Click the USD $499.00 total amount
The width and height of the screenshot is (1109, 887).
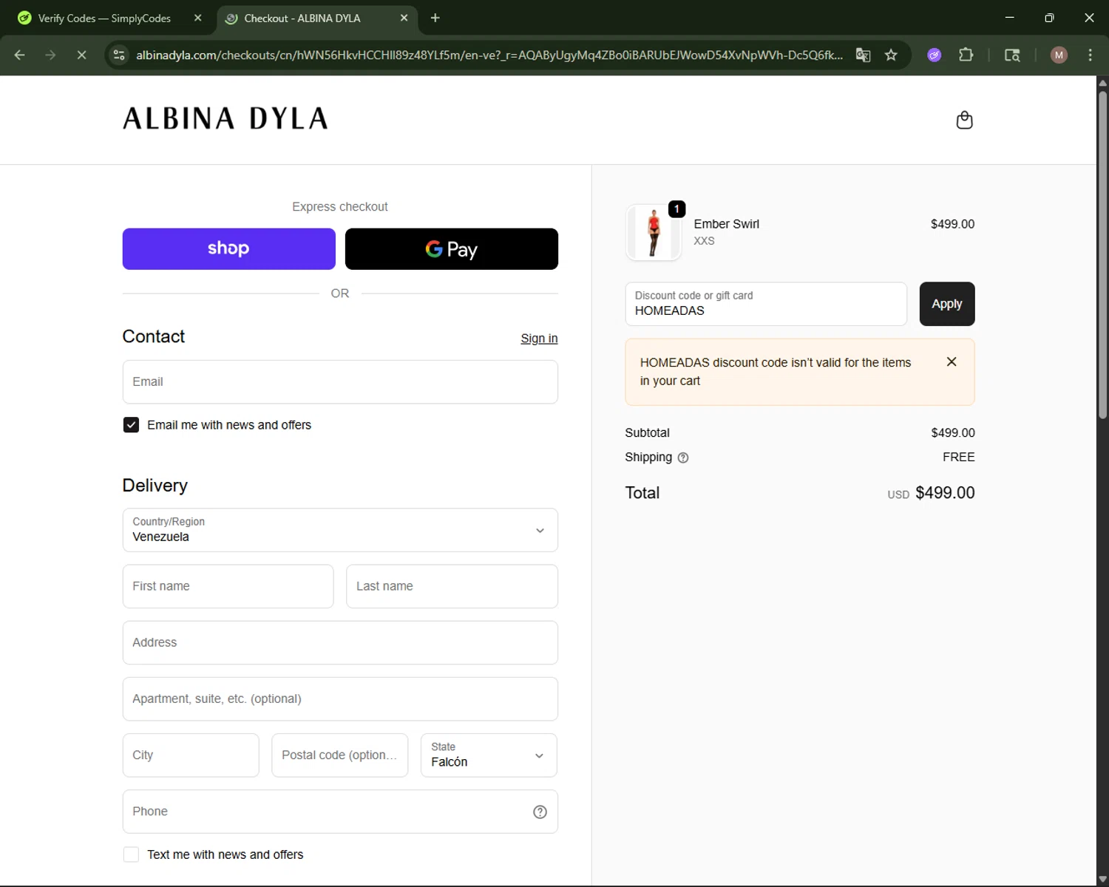(931, 493)
